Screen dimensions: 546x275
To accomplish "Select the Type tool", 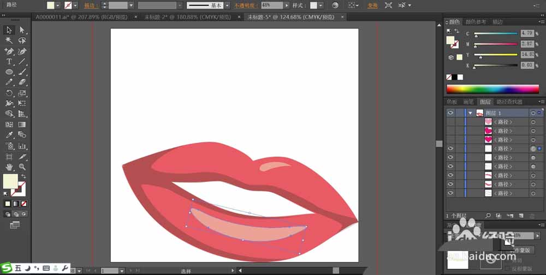I will pyautogui.click(x=9, y=62).
